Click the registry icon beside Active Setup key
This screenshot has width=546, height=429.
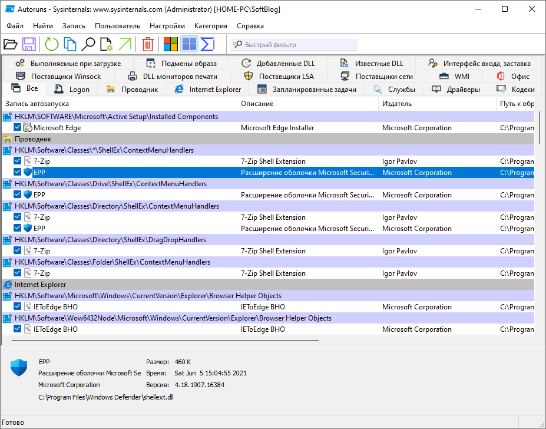tap(7, 117)
